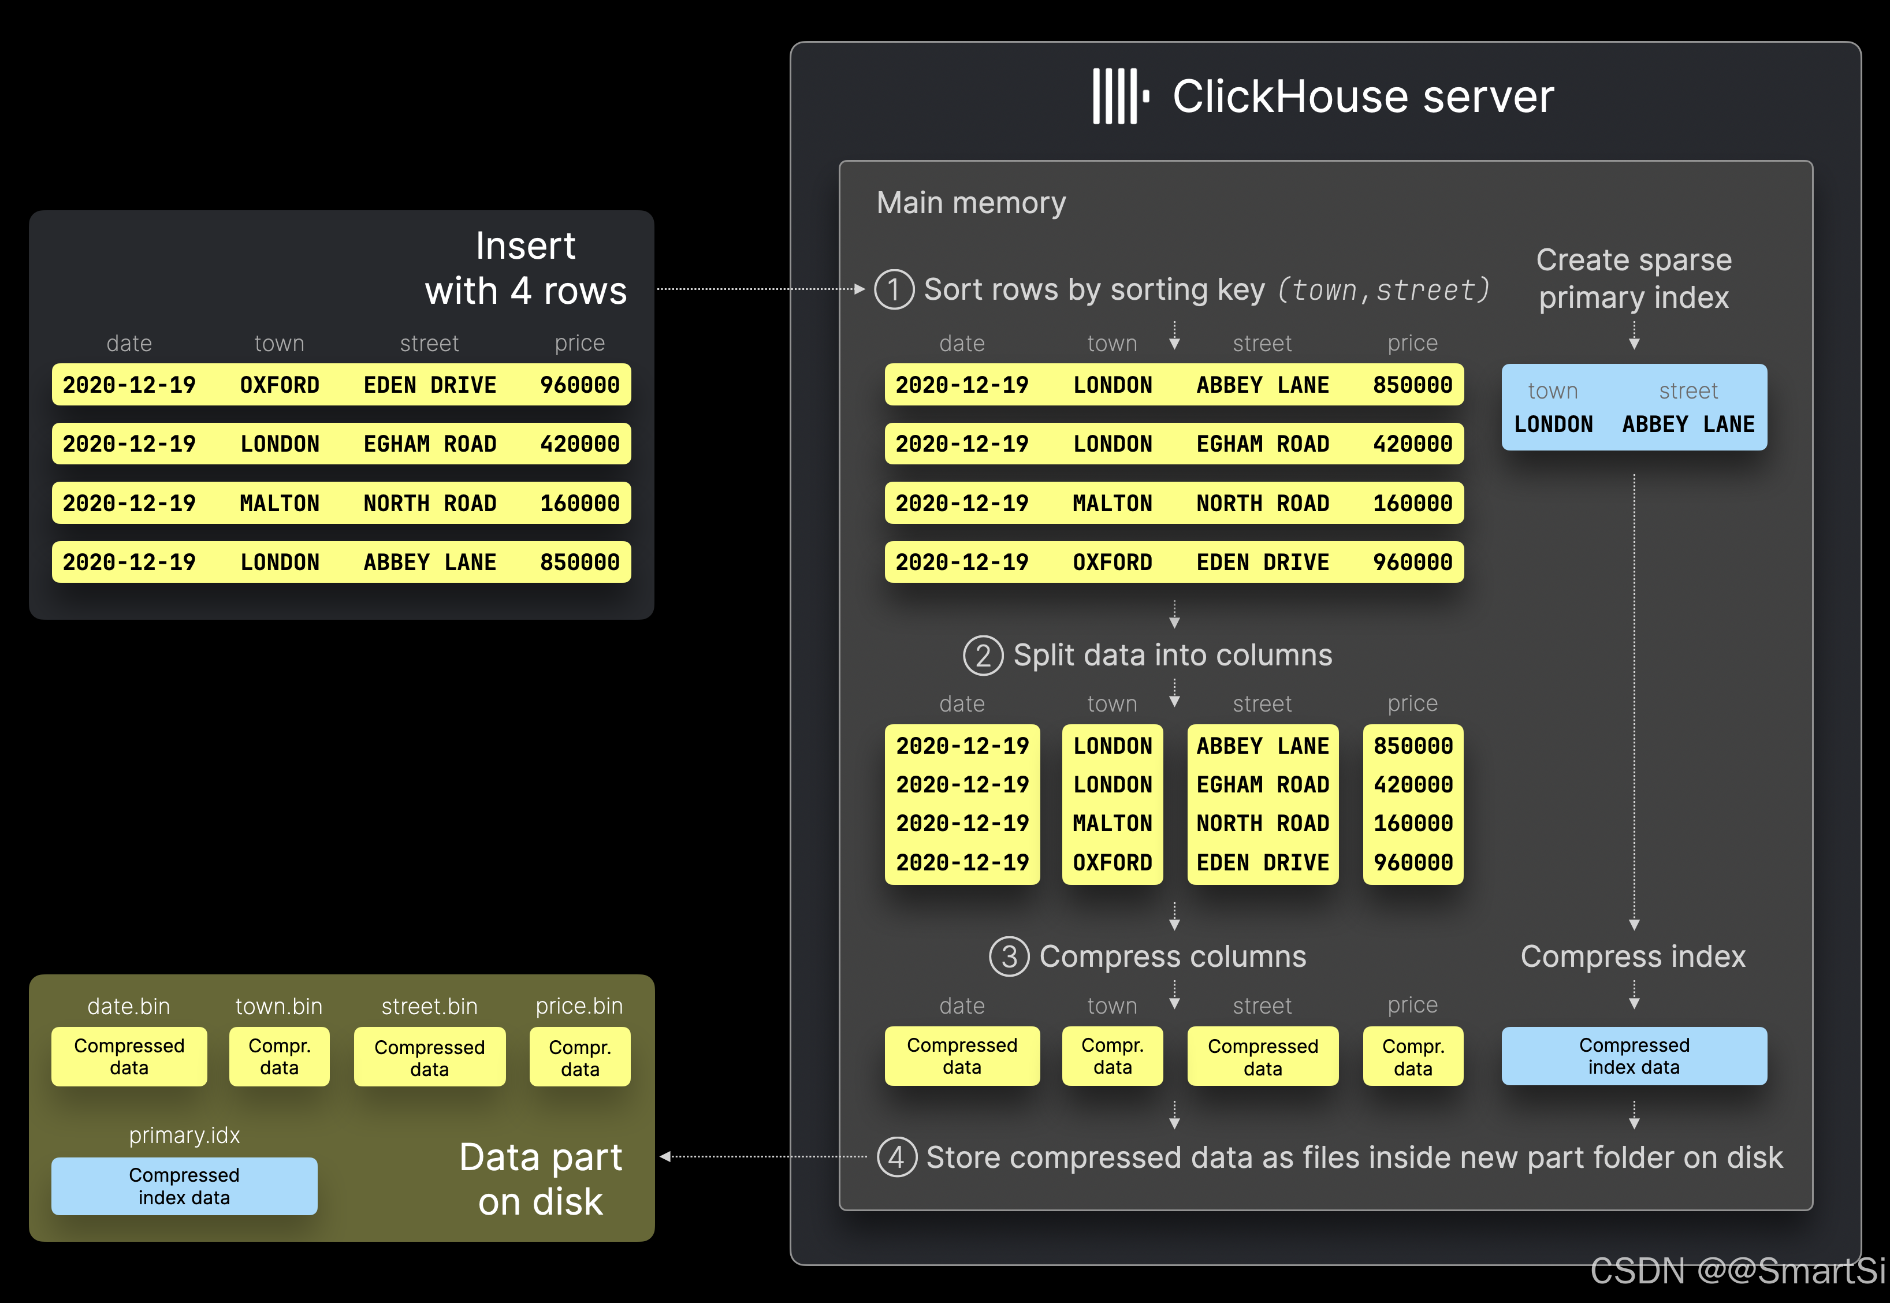The image size is (1890, 1303).
Task: Click the "Data part on disk" heading
Action: 541,1179
